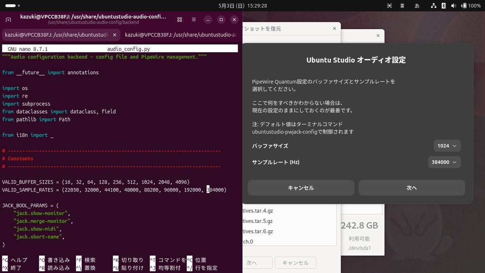Viewport: 485px width, 273px height.
Task: Click the audio_config.py file name in nano's header
Action: (129, 49)
